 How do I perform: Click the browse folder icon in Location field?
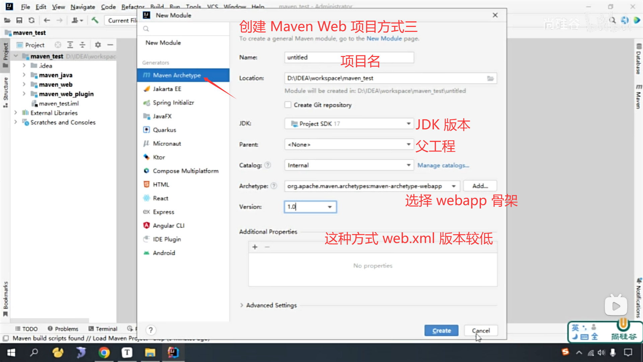[490, 78]
